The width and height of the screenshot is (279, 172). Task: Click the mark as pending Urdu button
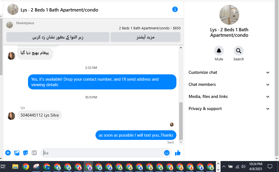click(x=58, y=37)
